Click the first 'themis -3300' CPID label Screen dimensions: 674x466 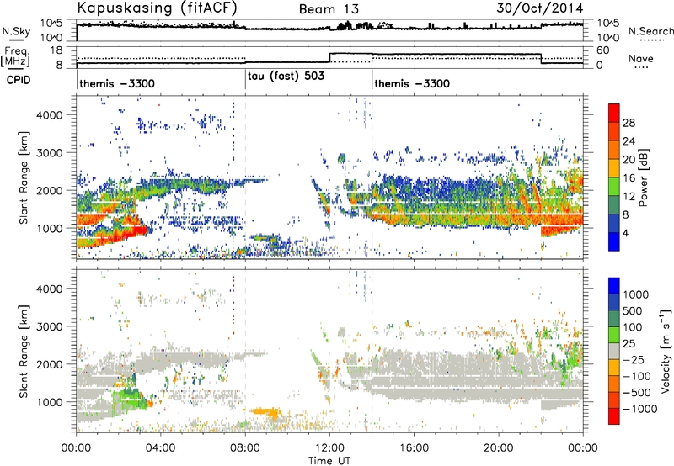coord(117,83)
